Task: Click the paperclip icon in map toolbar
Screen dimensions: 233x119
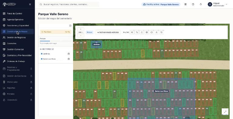Action: pyautogui.click(x=137, y=32)
